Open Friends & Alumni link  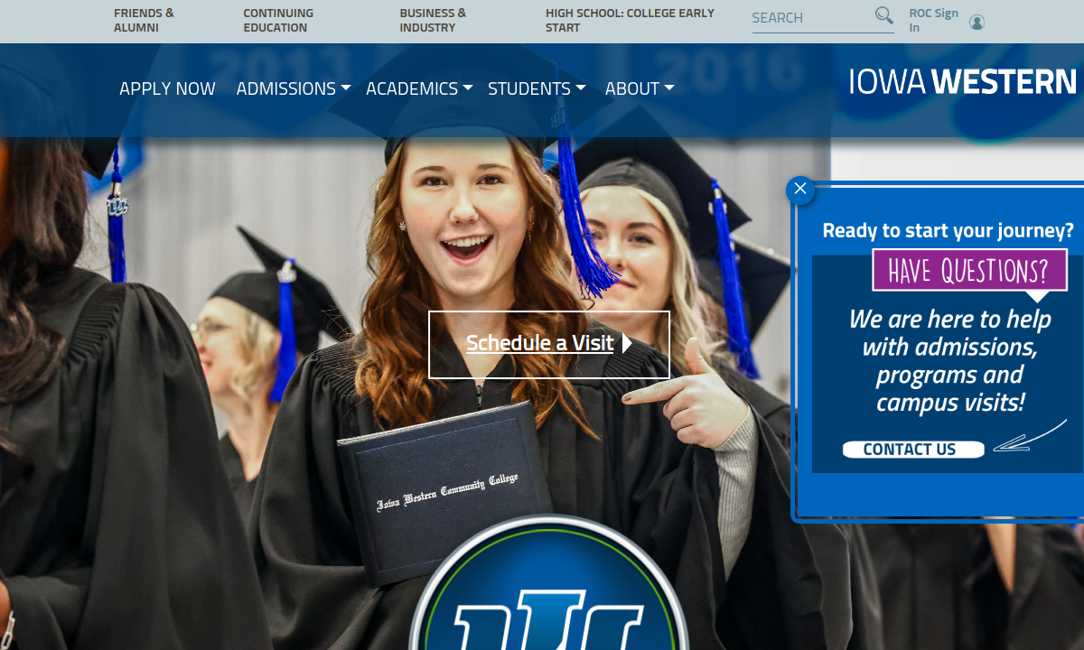(144, 21)
